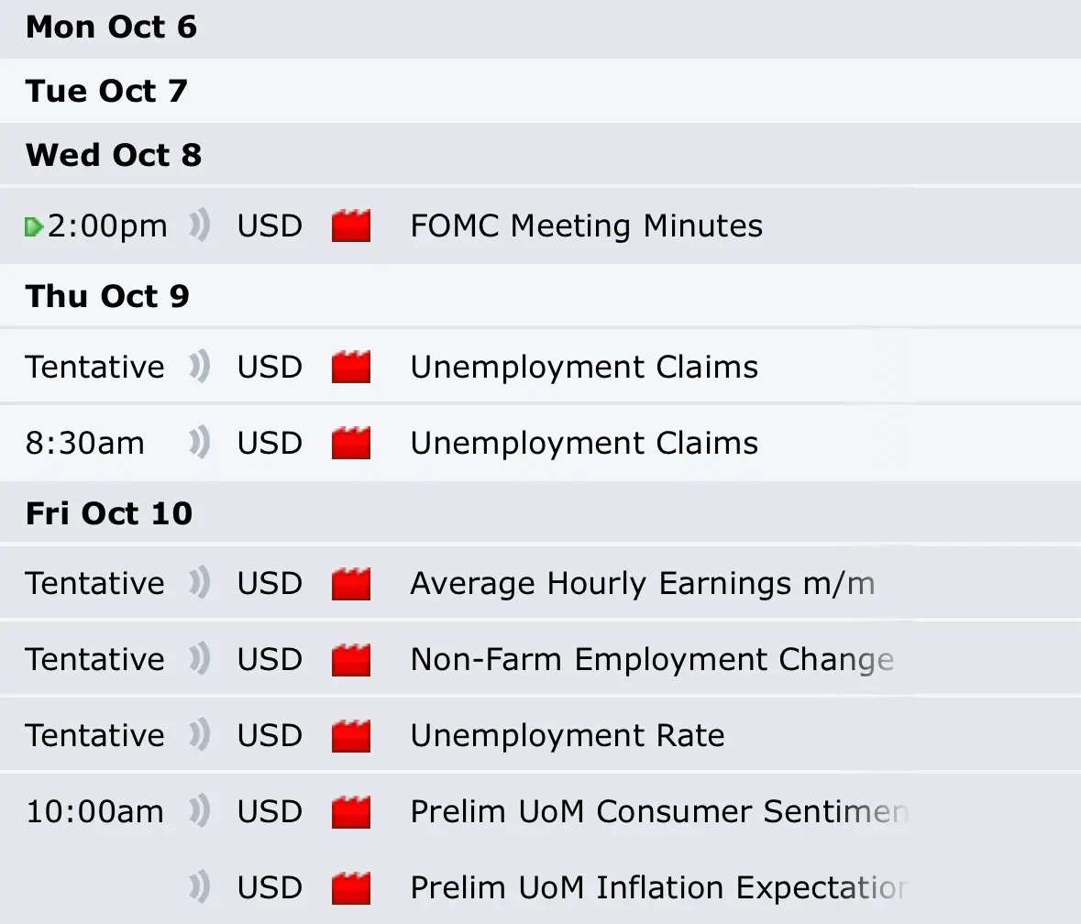Select the Fri Oct 10 date header
This screenshot has height=924, width=1081.
pos(109,513)
